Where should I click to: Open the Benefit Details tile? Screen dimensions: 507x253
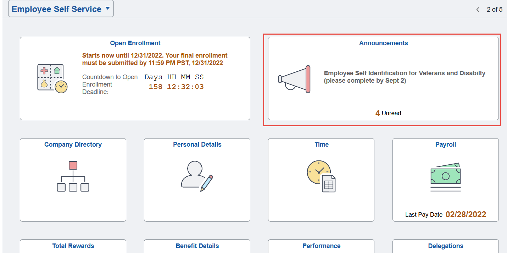tap(197, 246)
